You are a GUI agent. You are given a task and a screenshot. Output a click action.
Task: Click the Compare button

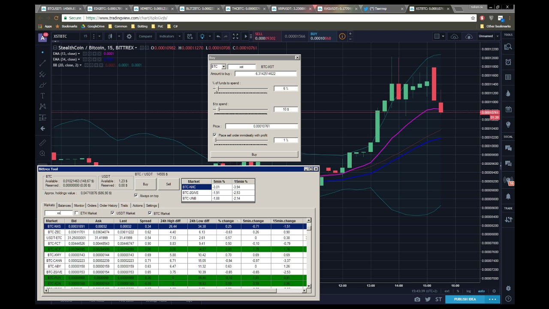(145, 36)
